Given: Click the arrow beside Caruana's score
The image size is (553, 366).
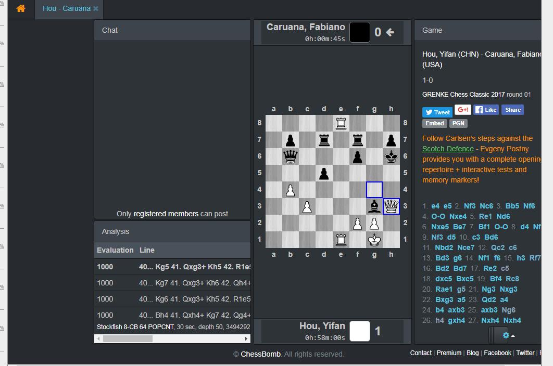Looking at the screenshot, I should point(389,32).
